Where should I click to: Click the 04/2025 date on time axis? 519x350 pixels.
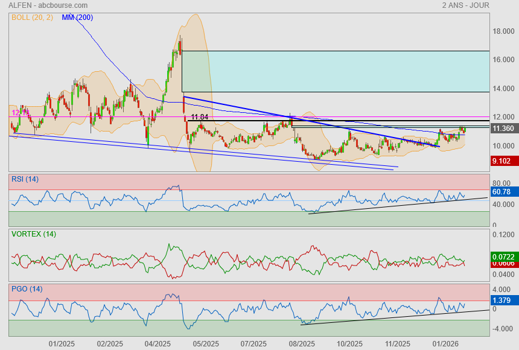tap(158, 344)
